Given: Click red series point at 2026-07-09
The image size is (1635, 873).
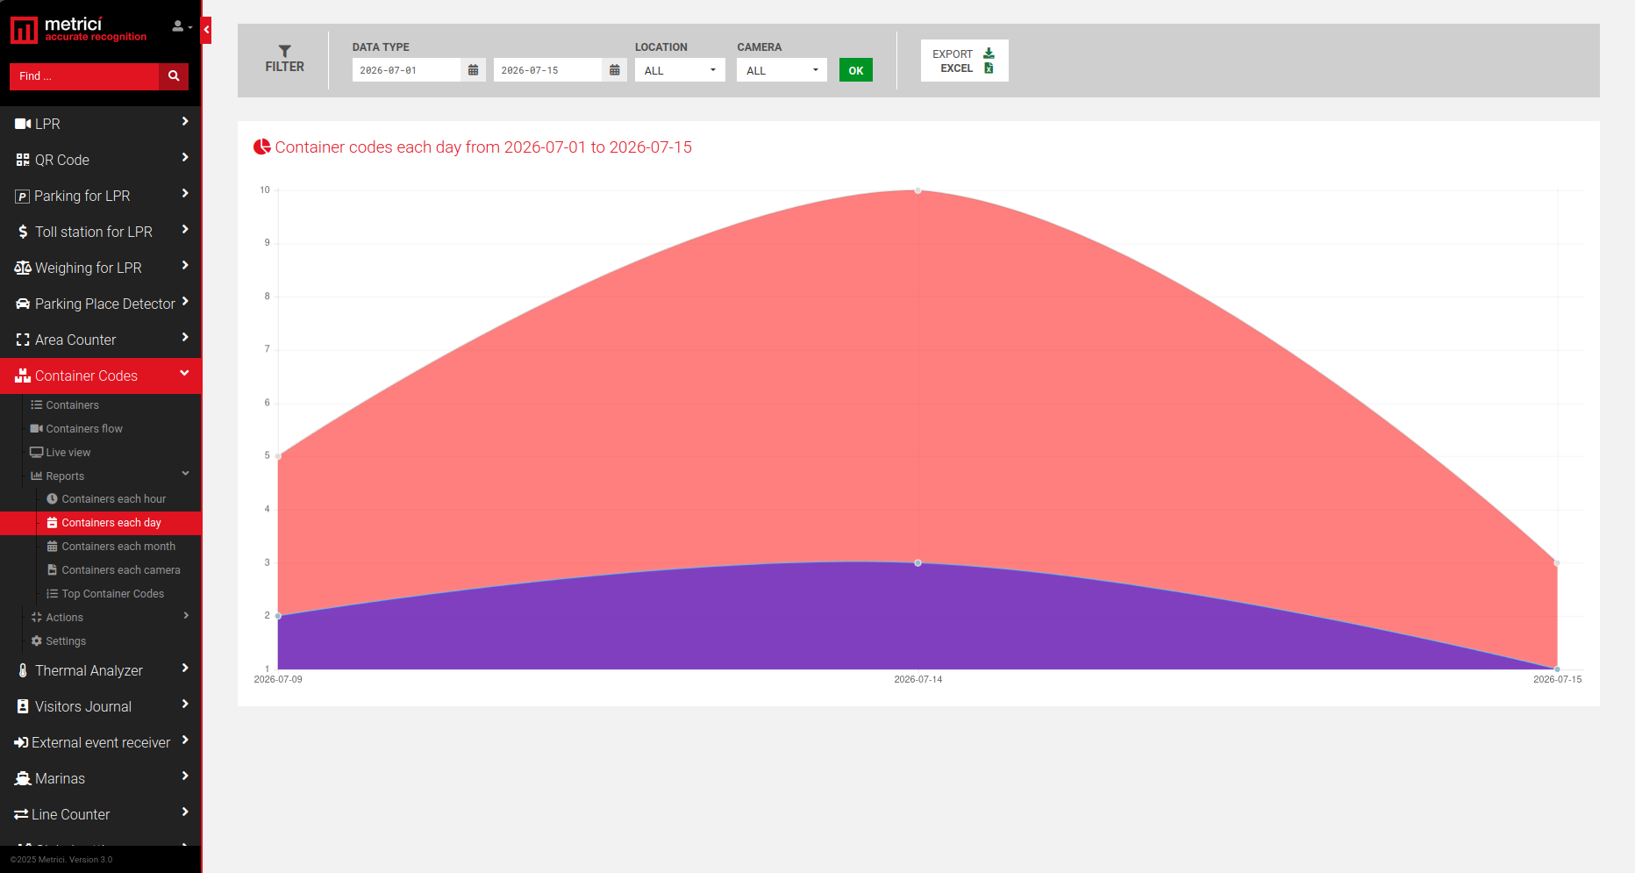Looking at the screenshot, I should [278, 456].
